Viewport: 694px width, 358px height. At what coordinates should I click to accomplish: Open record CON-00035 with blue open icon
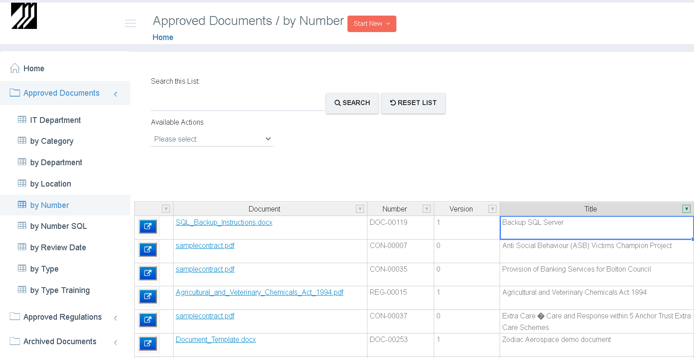[x=148, y=273]
